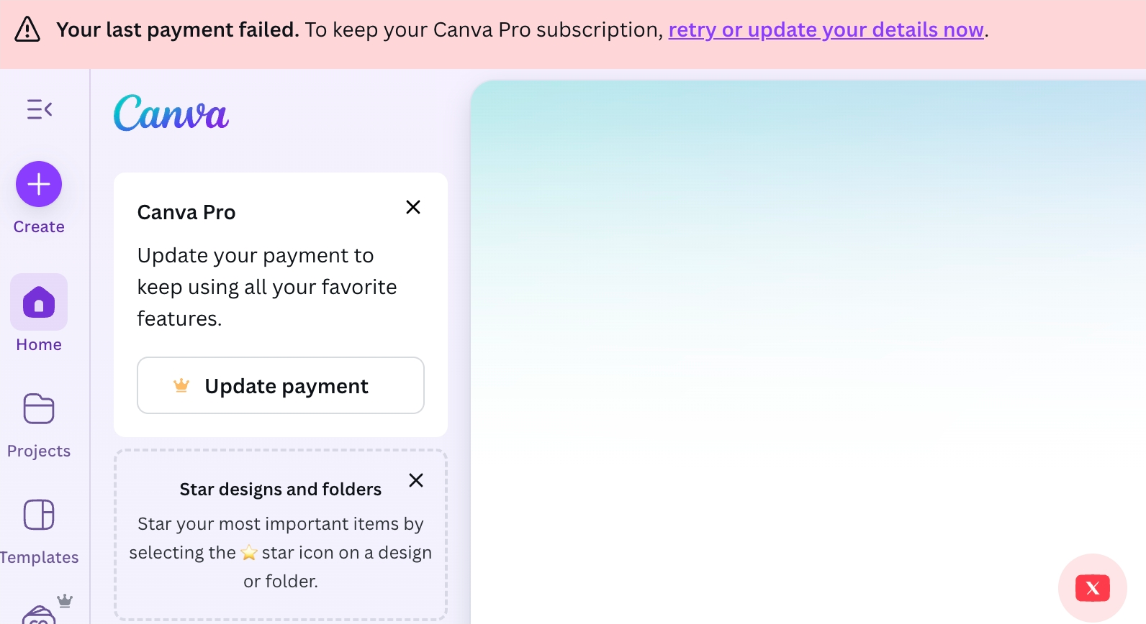Close the Star designs and folders tip
The height and width of the screenshot is (624, 1146).
[416, 480]
